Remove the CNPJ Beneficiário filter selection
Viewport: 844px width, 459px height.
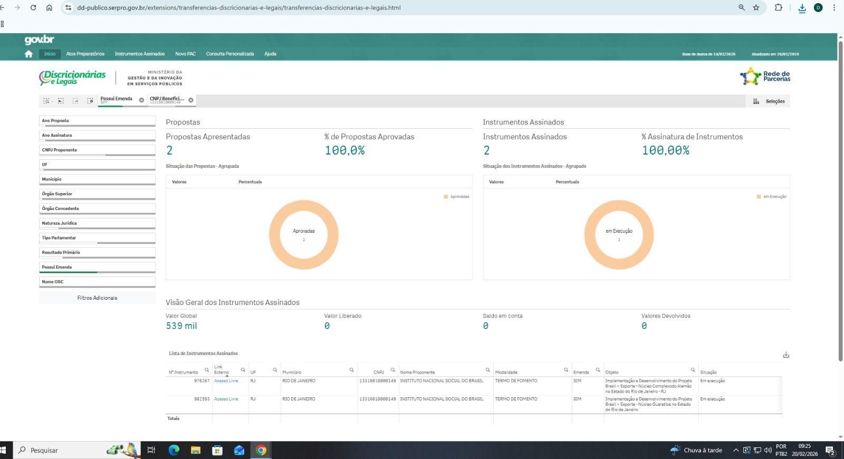click(191, 100)
